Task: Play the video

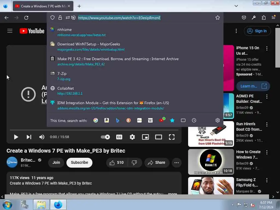Action: 16,137
